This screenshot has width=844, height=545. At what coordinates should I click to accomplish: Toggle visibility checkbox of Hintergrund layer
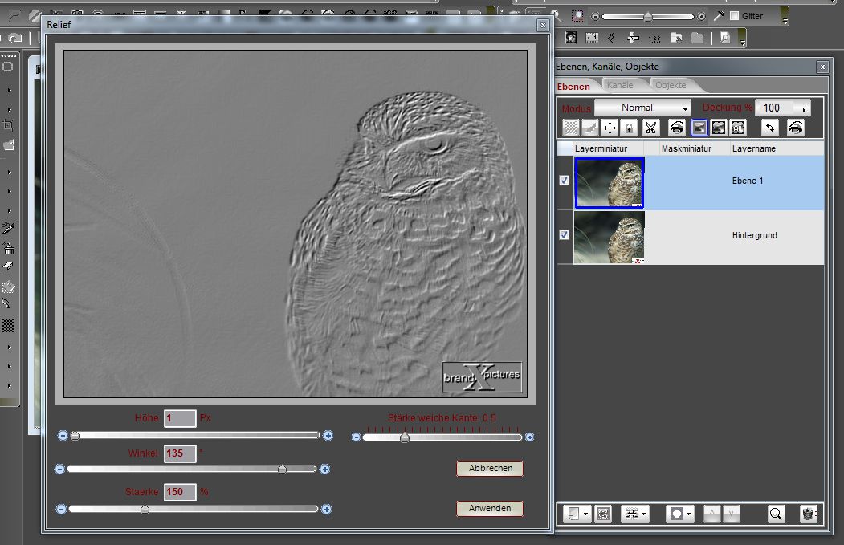coord(564,235)
